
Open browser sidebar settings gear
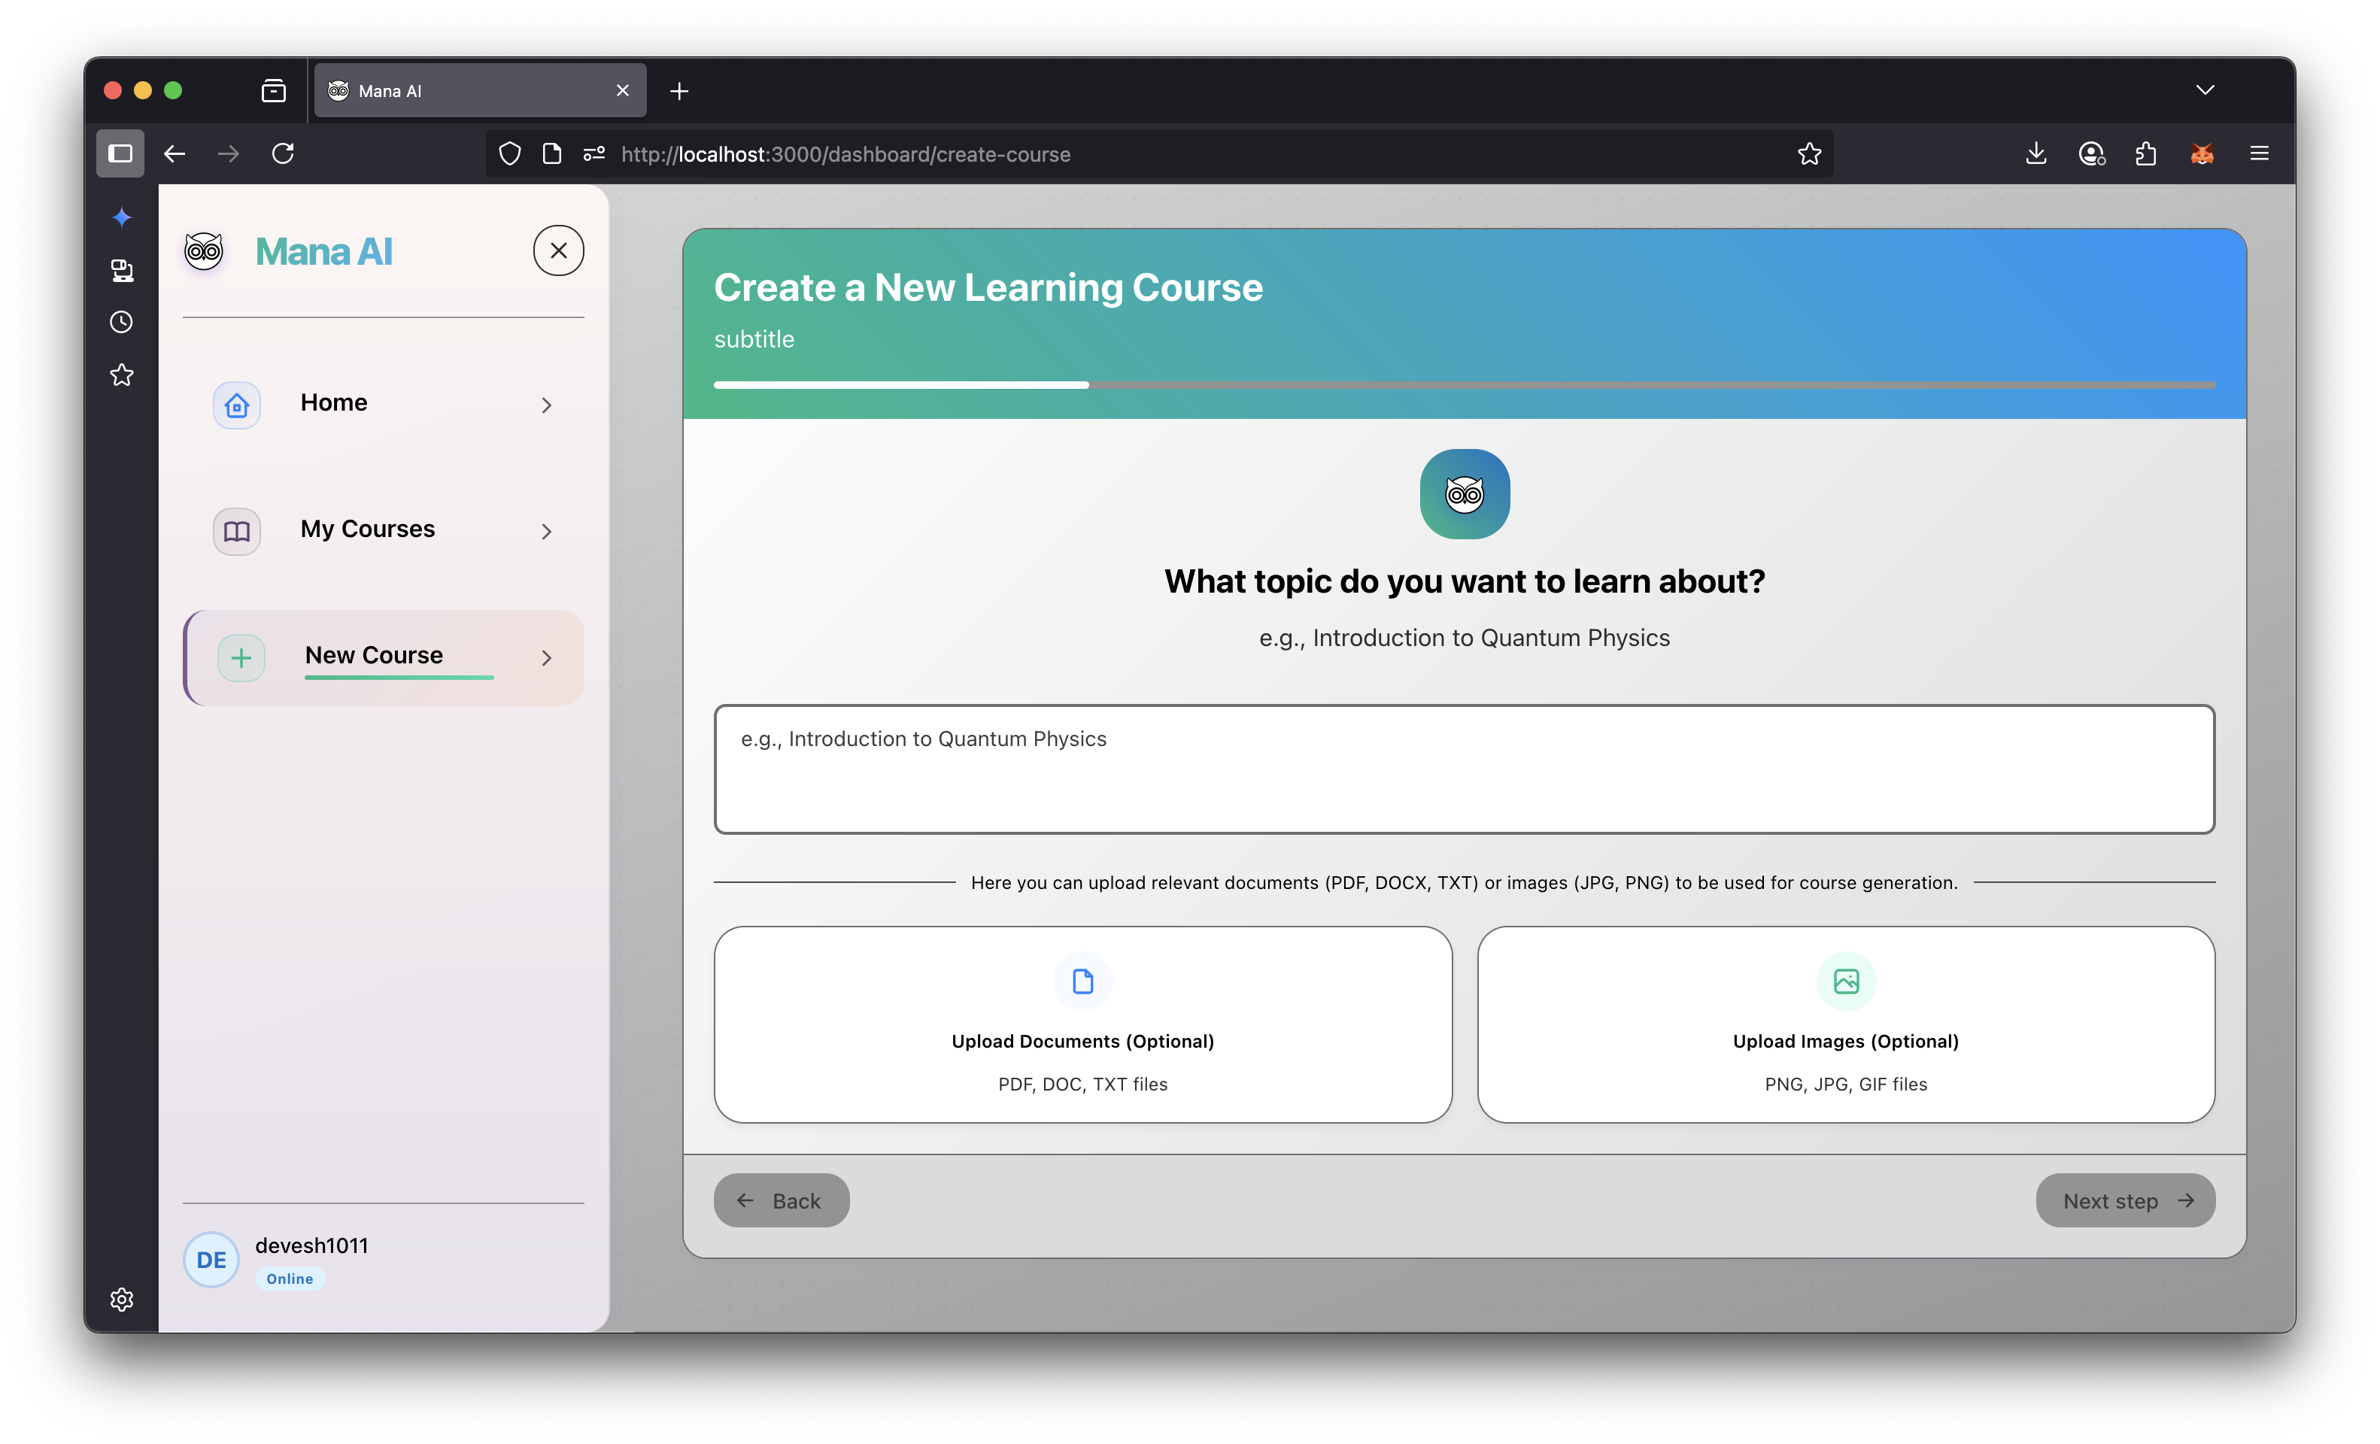(122, 1299)
